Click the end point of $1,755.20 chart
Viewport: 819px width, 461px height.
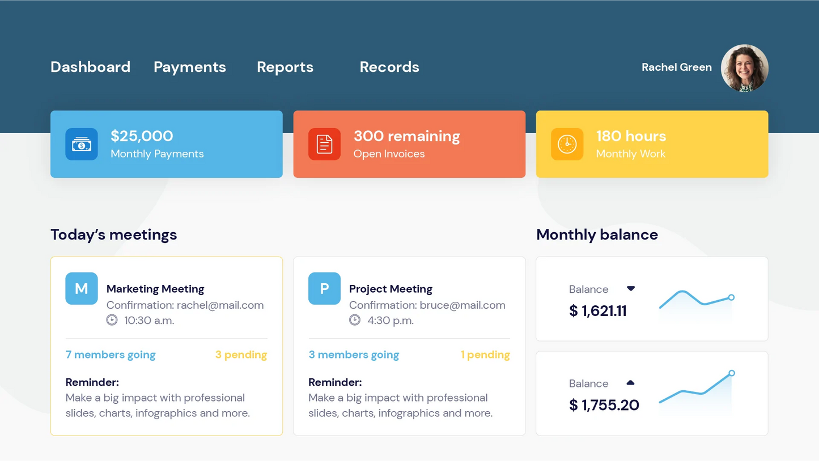point(732,373)
